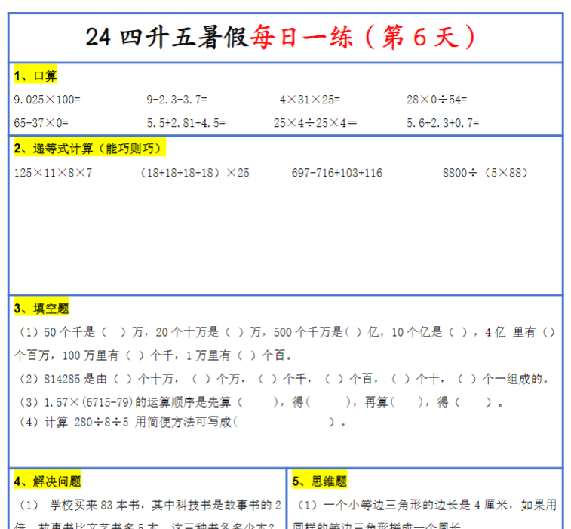Select the problem 5.5+2.81+4.5=
Image resolution: width=571 pixels, height=529 pixels.
186,122
